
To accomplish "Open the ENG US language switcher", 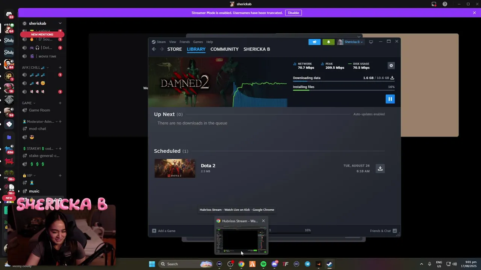I will [x=439, y=264].
